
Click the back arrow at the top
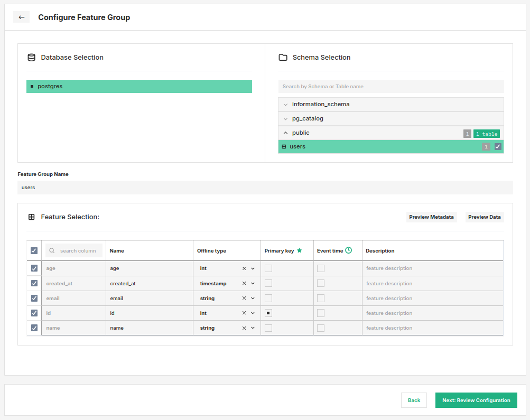21,16
